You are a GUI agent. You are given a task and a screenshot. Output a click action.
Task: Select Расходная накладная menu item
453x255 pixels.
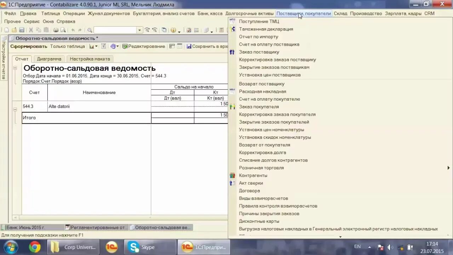point(340,91)
